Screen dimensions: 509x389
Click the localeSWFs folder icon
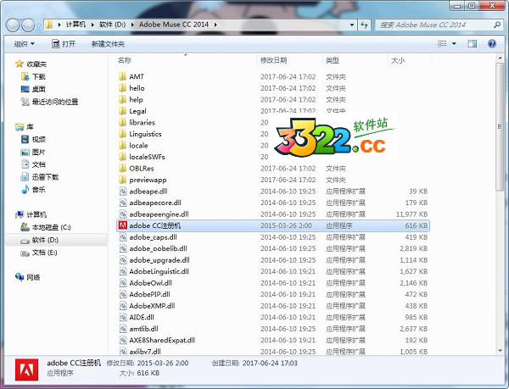coord(122,157)
